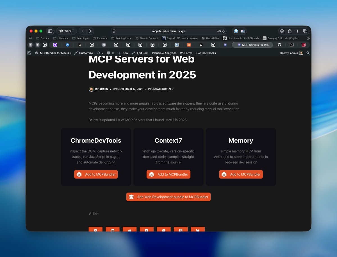The height and width of the screenshot is (257, 337).
Task: Share the post on WhatsApp
Action: click(x=164, y=230)
